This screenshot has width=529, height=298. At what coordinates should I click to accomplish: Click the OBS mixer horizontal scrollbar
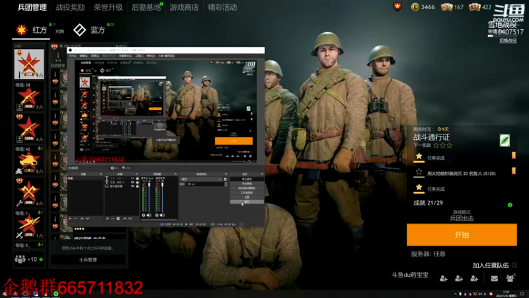[159, 220]
